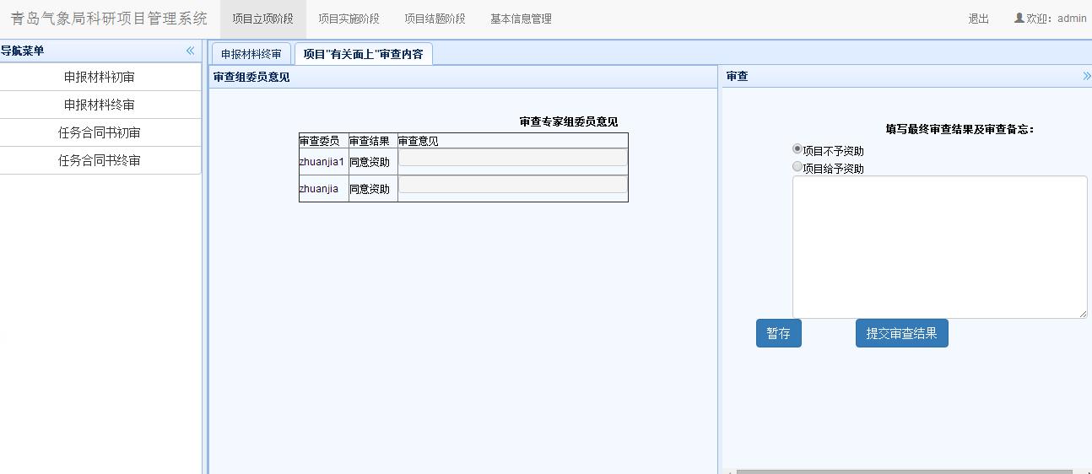This screenshot has height=474, width=1092.
Task: Click the review remarks text area
Action: [x=940, y=247]
